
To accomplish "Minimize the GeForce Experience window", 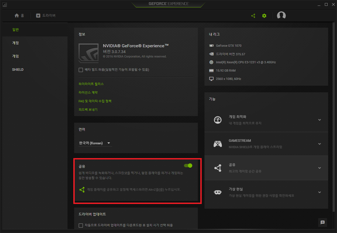I will (x=319, y=4).
